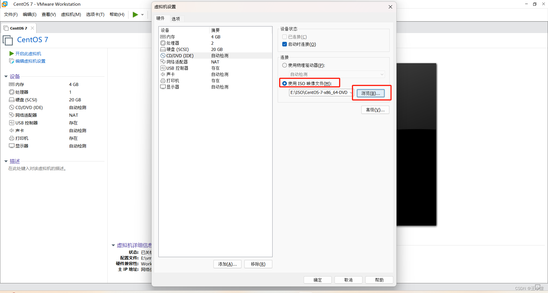Open the 文件(F) menu

(x=11, y=15)
